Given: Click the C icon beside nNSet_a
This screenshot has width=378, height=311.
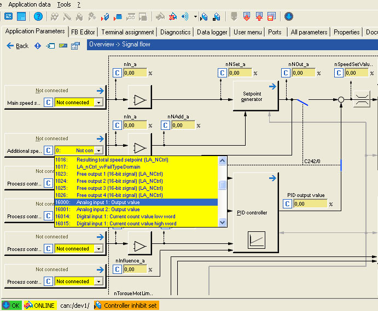Looking at the screenshot, I should click(x=222, y=73).
